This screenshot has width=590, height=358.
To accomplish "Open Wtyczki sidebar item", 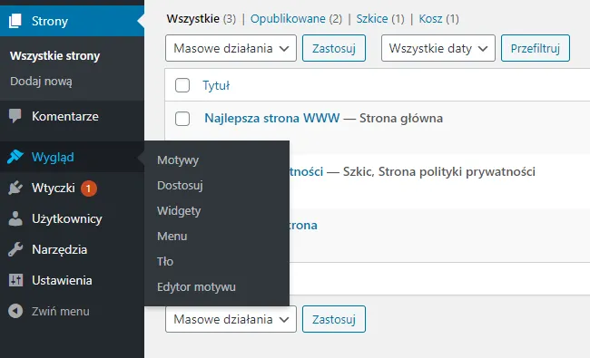I will 72,188.
